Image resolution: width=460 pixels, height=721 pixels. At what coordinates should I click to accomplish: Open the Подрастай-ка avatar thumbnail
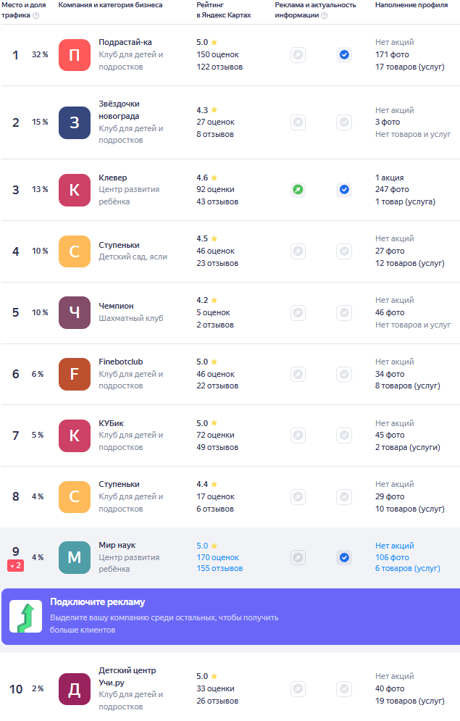75,55
